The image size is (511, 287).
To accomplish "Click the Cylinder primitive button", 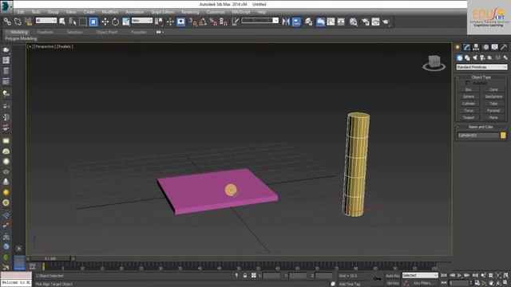I will click(x=469, y=104).
